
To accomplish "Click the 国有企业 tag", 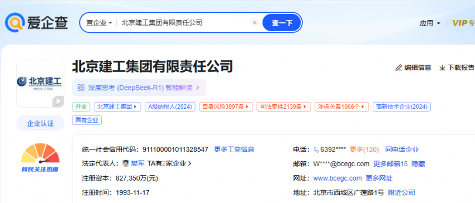I will coord(87,120).
